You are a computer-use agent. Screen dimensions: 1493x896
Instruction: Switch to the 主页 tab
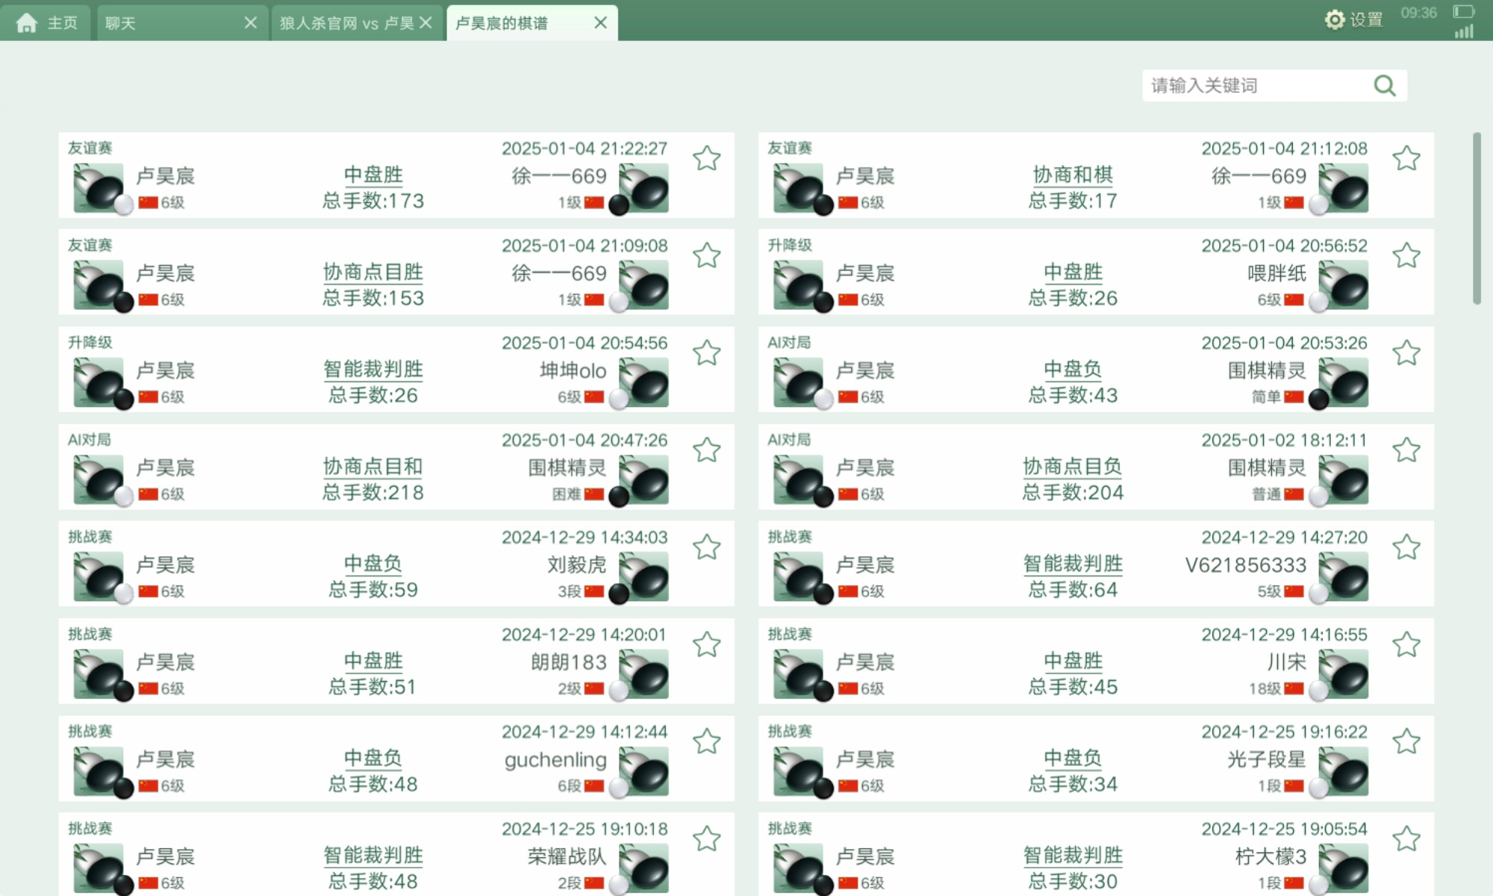[x=46, y=23]
